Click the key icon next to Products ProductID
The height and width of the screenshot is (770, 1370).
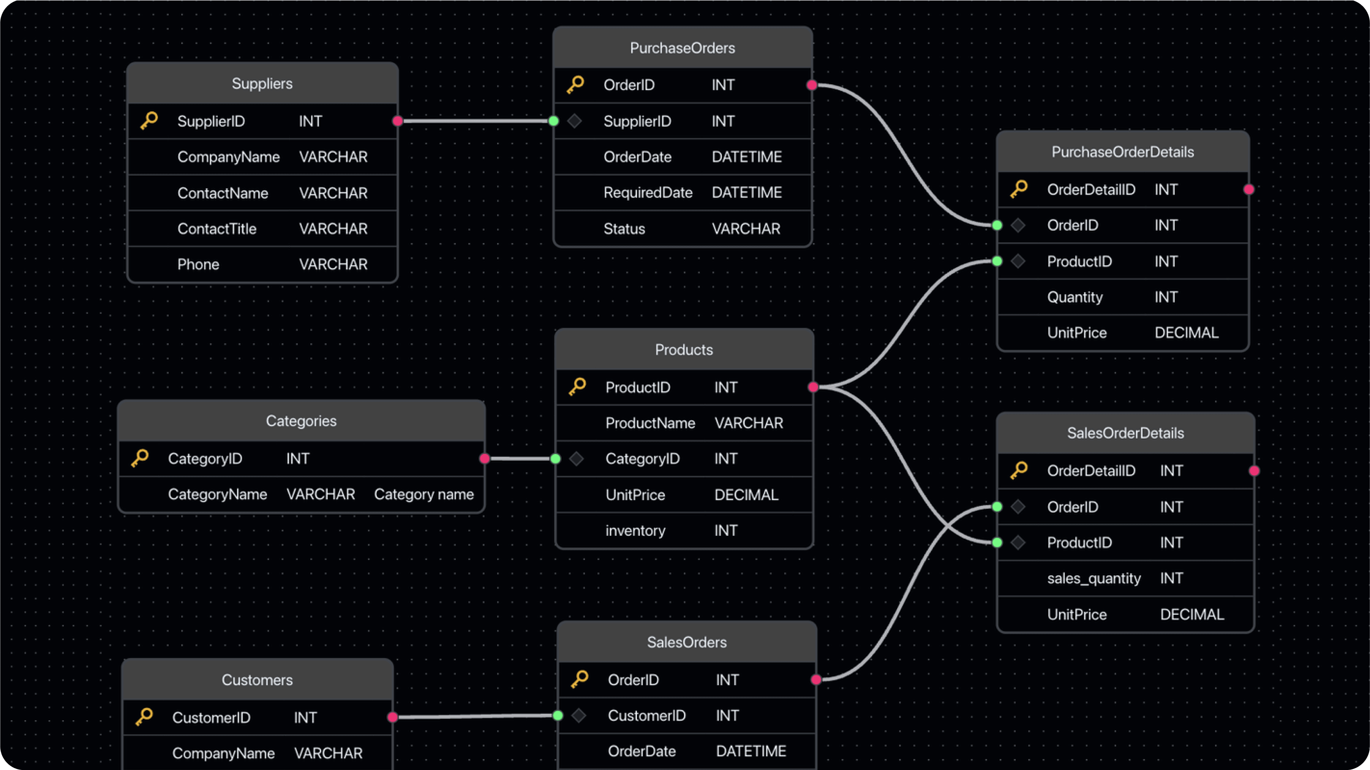[577, 387]
